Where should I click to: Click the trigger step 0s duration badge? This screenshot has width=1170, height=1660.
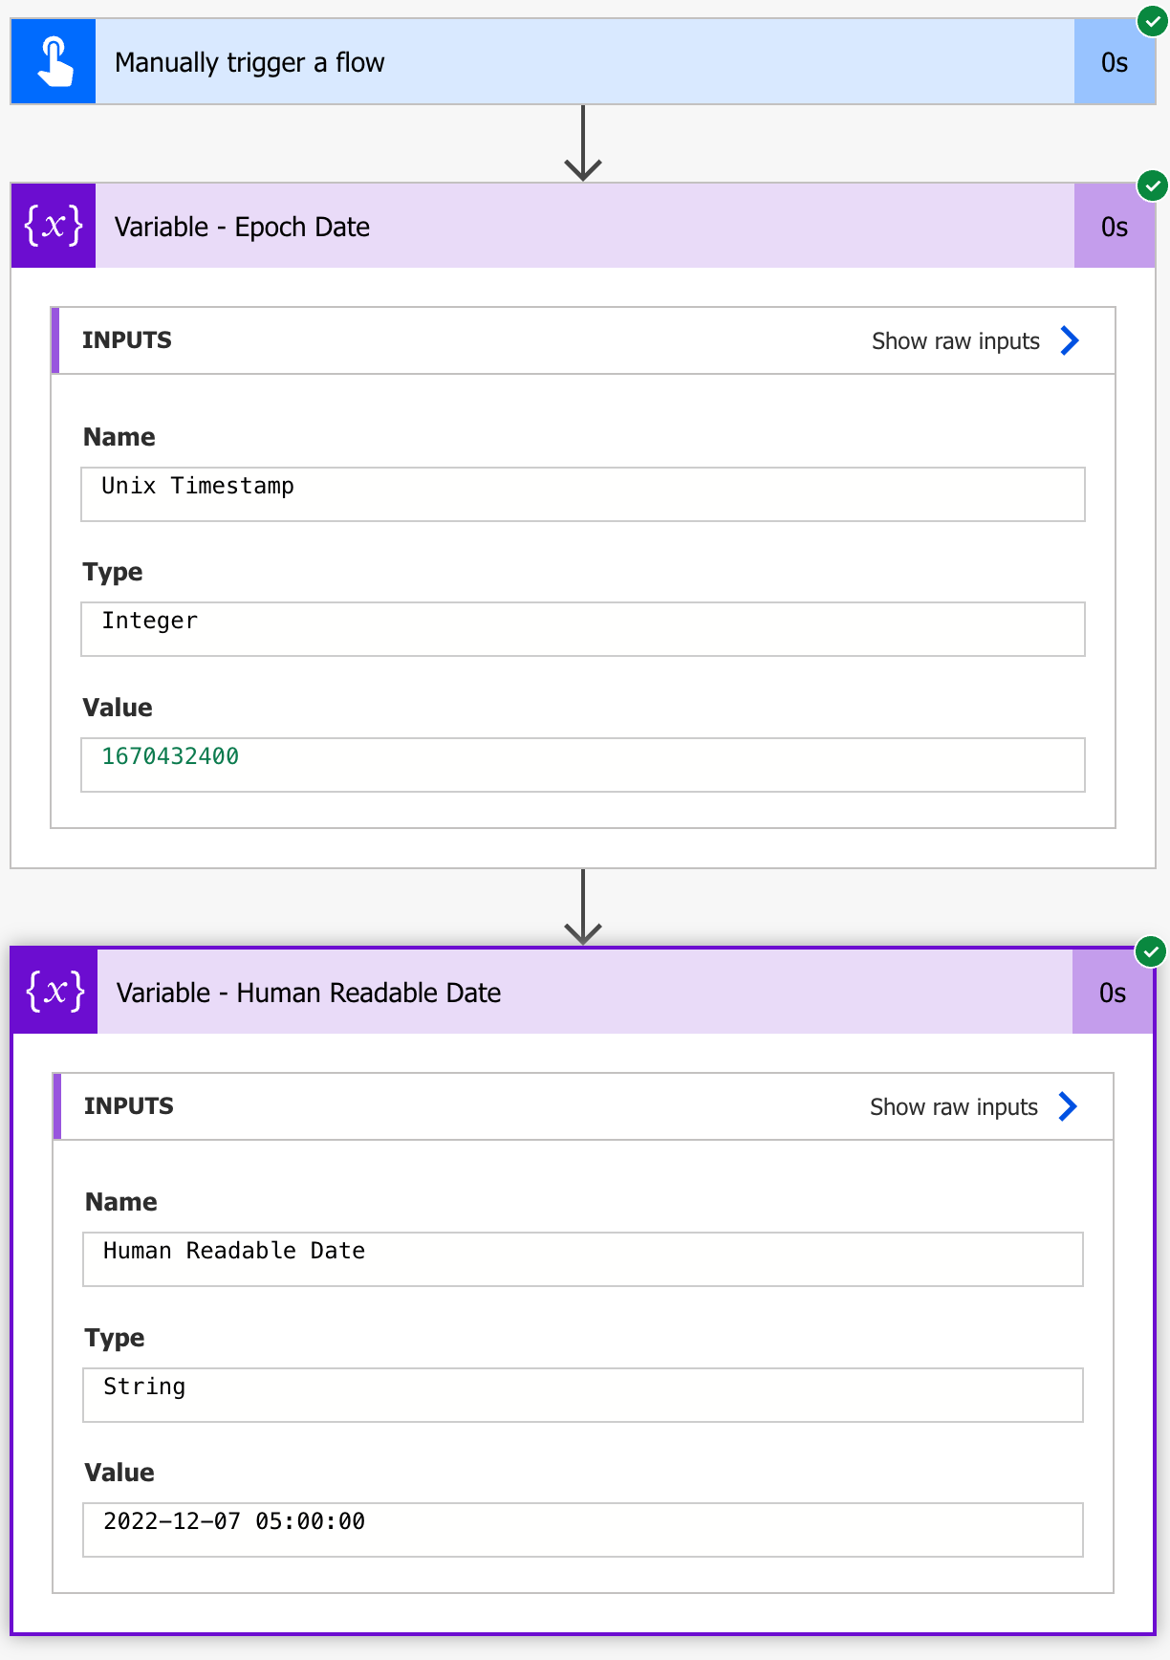[x=1114, y=62]
